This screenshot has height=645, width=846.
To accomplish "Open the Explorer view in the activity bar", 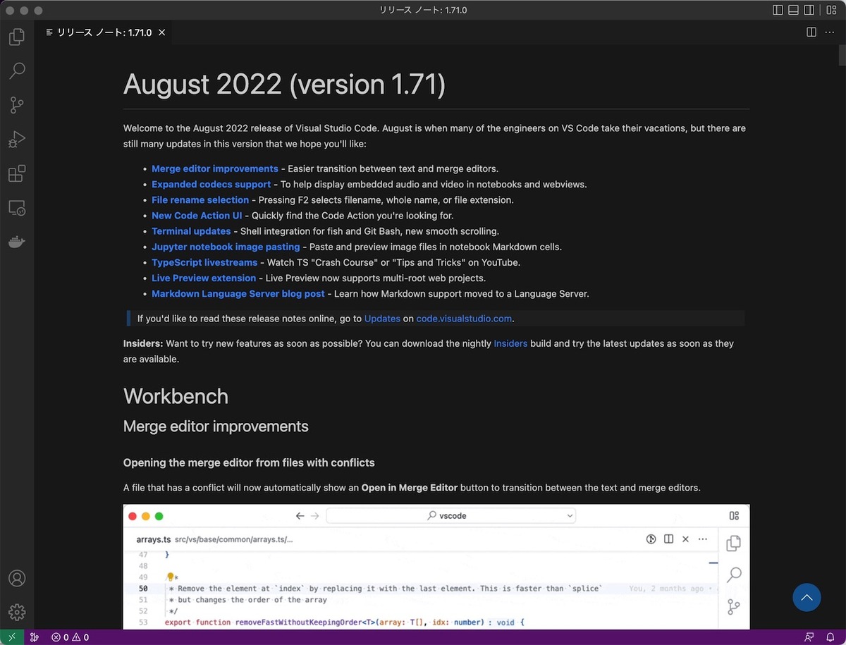I will click(17, 37).
